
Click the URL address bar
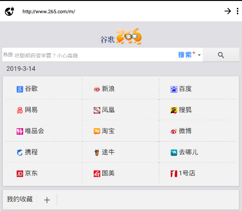pos(49,12)
